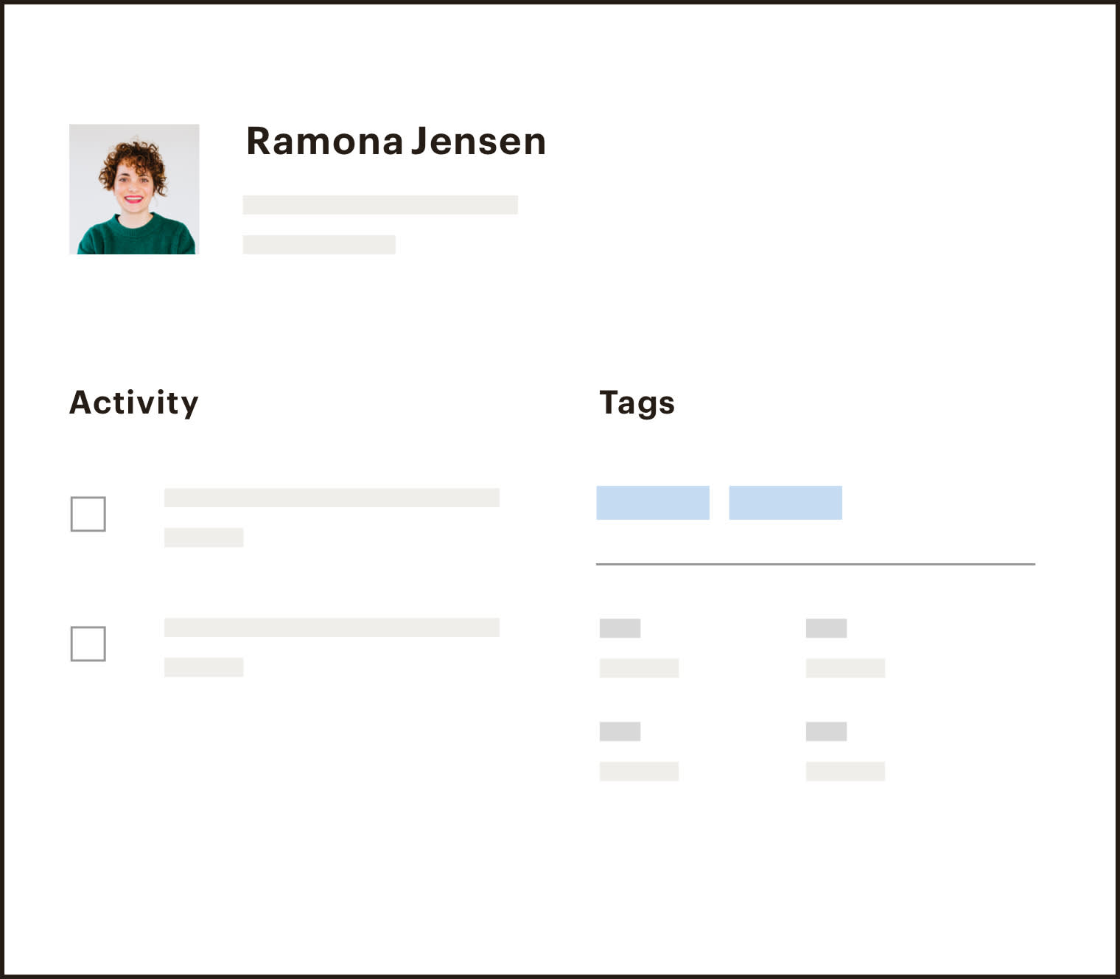
Task: Click the Ramona Jensen name heading
Action: tap(396, 141)
